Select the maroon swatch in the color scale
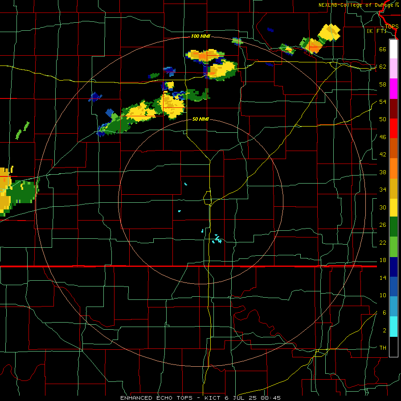This screenshot has width=401, height=401. pos(393,109)
